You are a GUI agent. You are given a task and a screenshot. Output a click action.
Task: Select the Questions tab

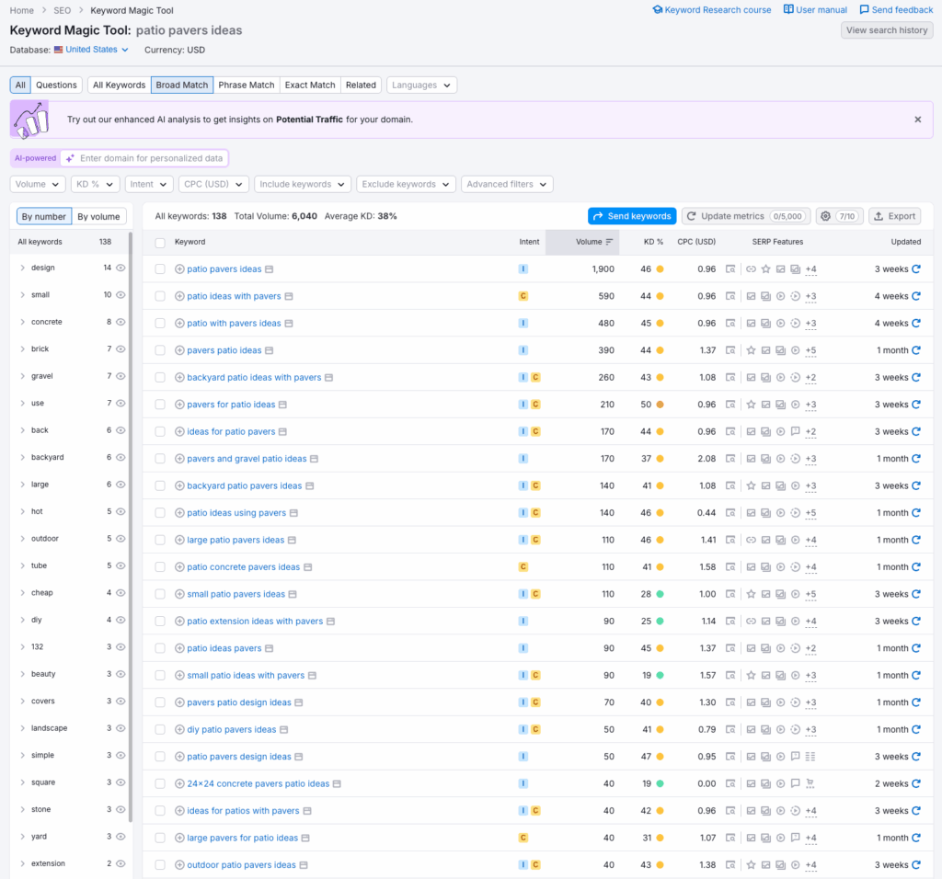click(56, 85)
